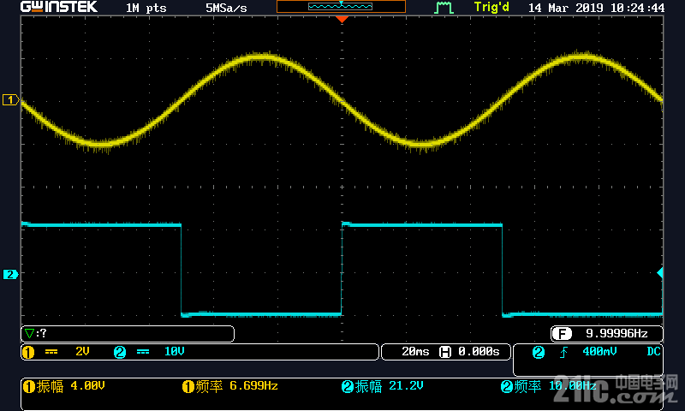The height and width of the screenshot is (411, 685).
Task: Click the 0.000s horizontal delay value
Action: pyautogui.click(x=479, y=352)
